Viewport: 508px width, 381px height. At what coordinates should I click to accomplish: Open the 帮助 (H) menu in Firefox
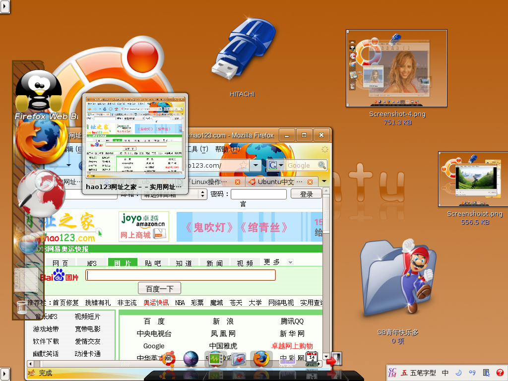click(x=227, y=149)
